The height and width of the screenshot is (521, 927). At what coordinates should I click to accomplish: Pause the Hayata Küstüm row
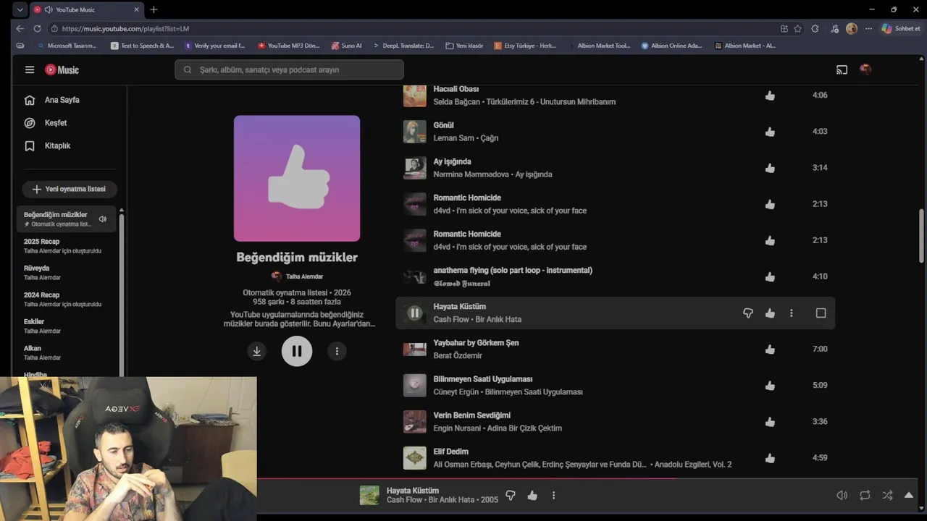(x=414, y=313)
